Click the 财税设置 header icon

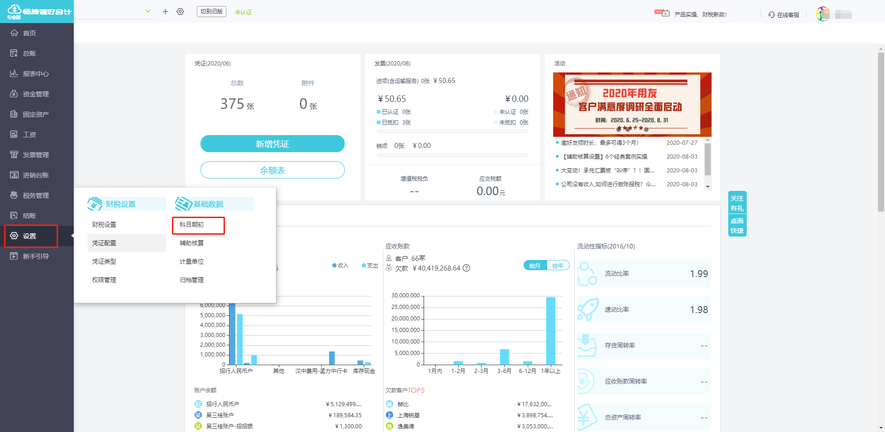(x=95, y=204)
